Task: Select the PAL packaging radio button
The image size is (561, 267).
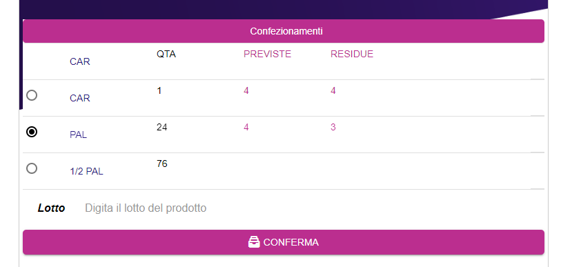Action: [32, 132]
